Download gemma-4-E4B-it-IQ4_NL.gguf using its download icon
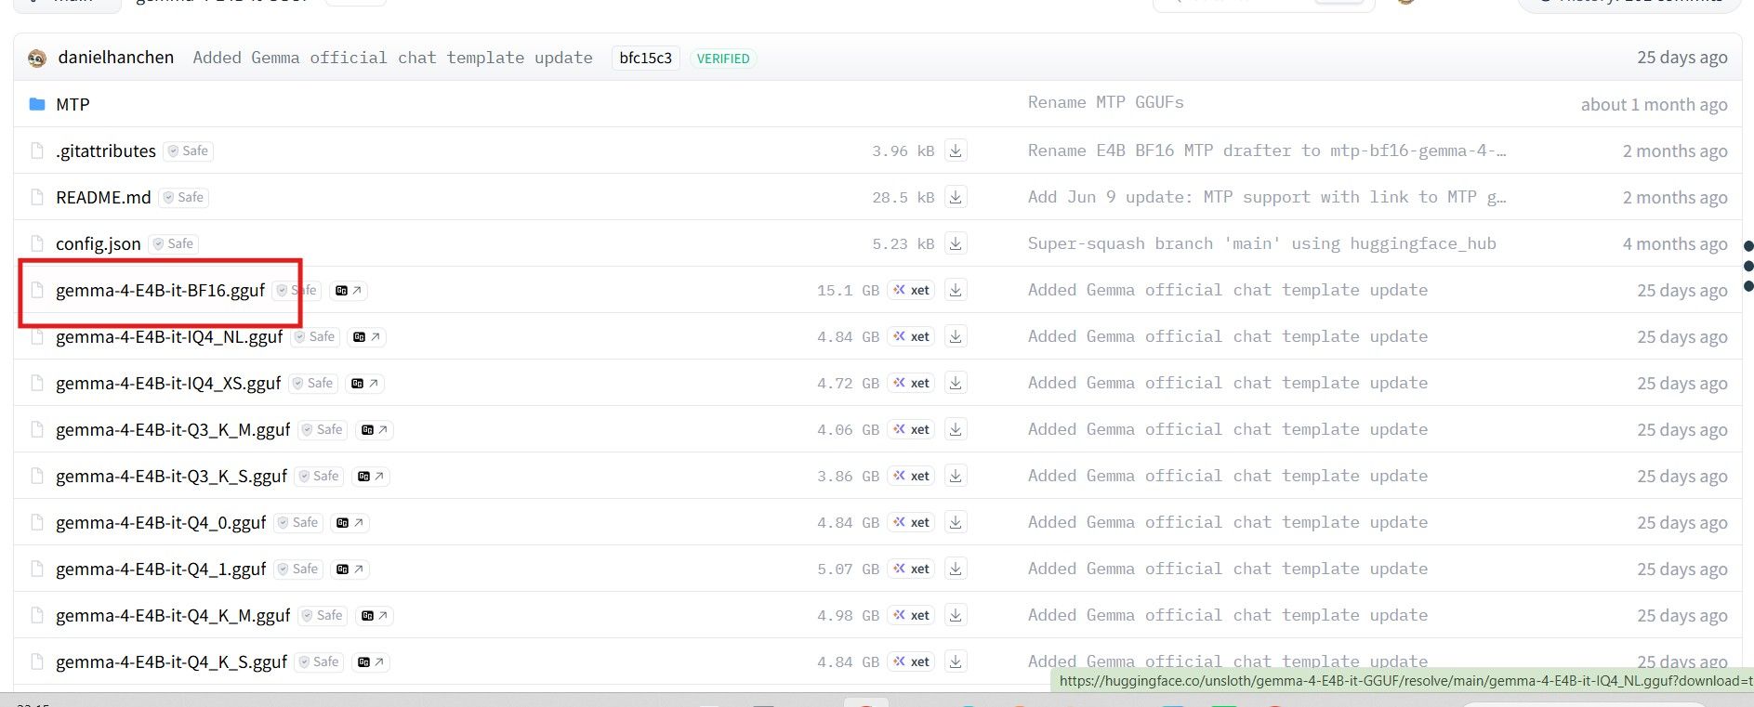 coord(956,336)
